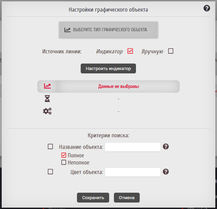
Task: Toggle the 'Полное' name match checkbox
Action: coord(64,155)
